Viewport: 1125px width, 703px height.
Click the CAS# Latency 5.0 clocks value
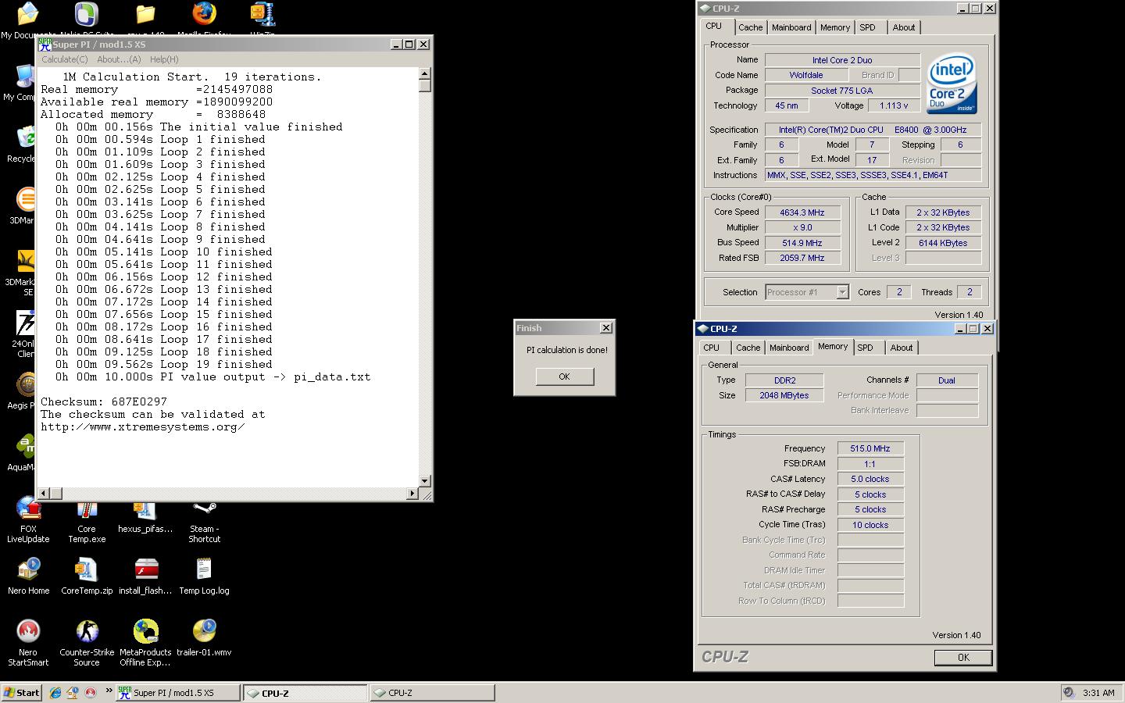click(x=870, y=479)
